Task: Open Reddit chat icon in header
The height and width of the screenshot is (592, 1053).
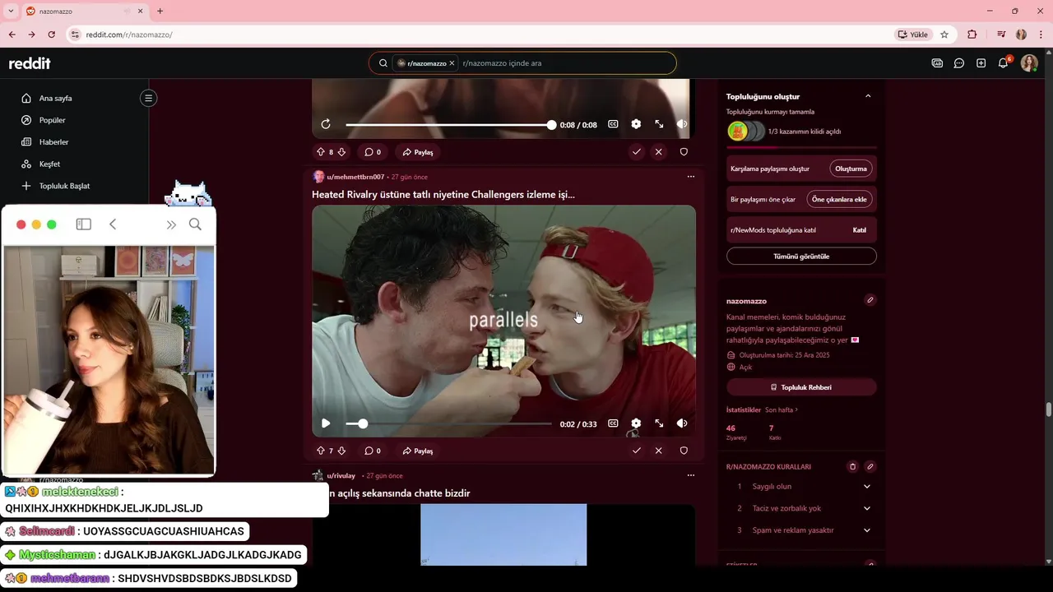Action: [959, 63]
